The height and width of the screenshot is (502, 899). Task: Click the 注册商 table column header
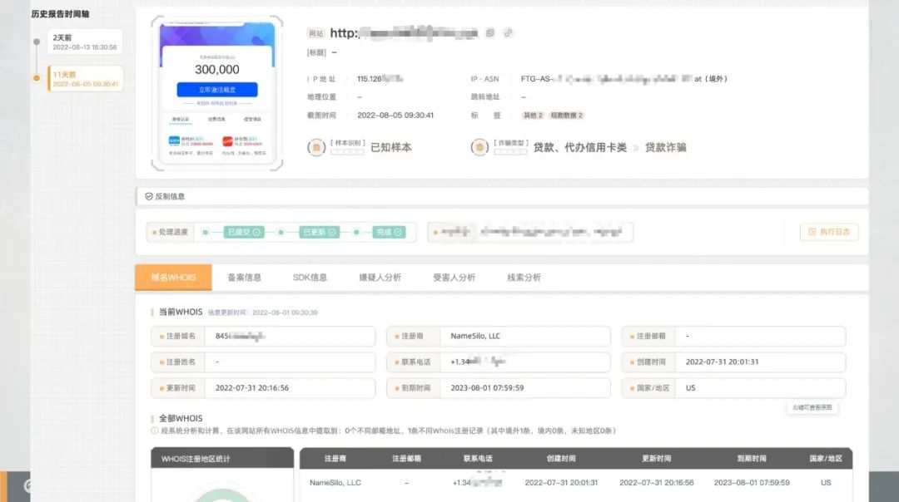pos(335,459)
